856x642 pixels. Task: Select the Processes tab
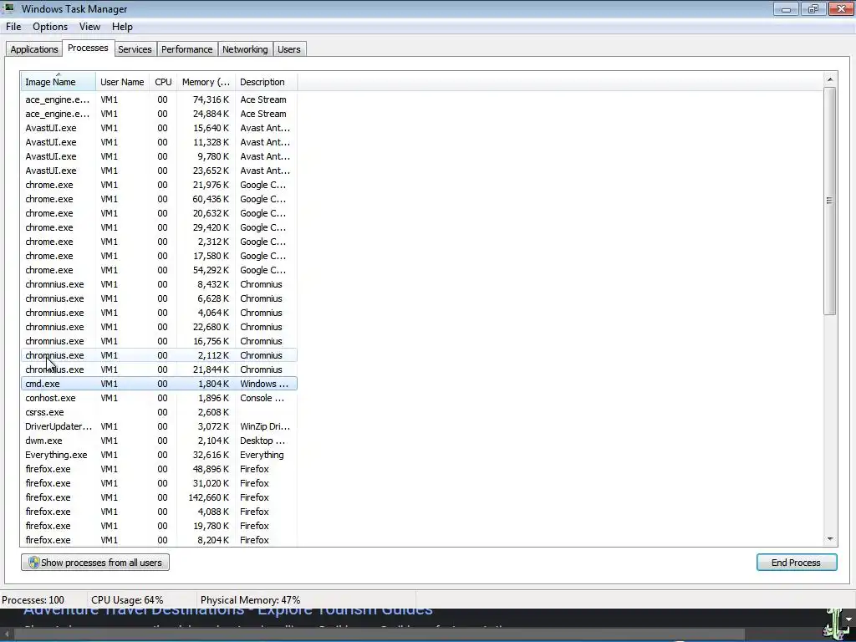88,48
